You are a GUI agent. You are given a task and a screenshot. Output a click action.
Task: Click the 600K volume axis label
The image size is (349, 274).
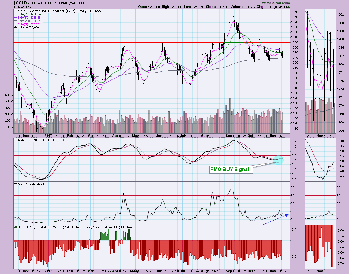tap(9, 95)
